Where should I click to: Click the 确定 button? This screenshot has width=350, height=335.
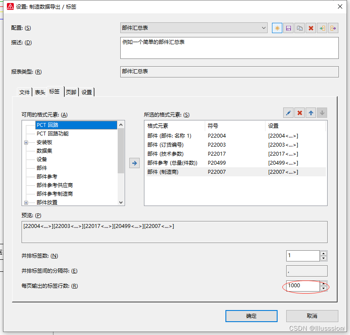[251, 316]
